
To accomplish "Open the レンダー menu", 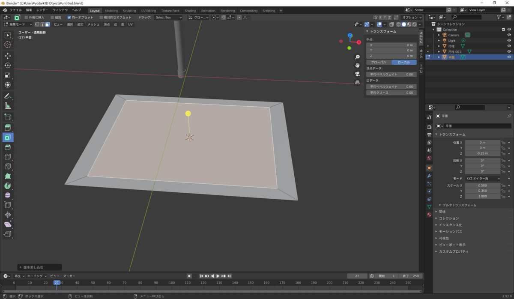I will tap(42, 10).
